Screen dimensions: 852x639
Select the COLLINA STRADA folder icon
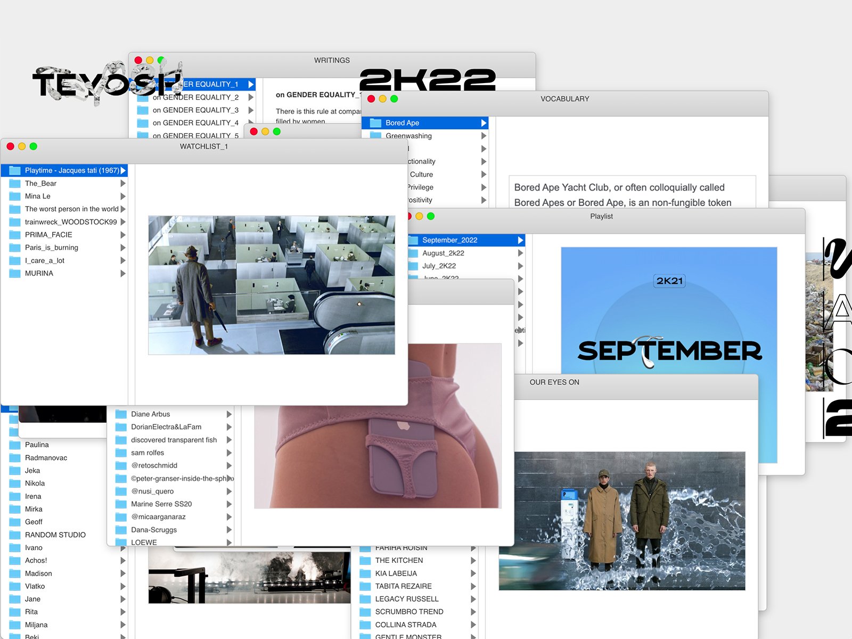tap(365, 625)
